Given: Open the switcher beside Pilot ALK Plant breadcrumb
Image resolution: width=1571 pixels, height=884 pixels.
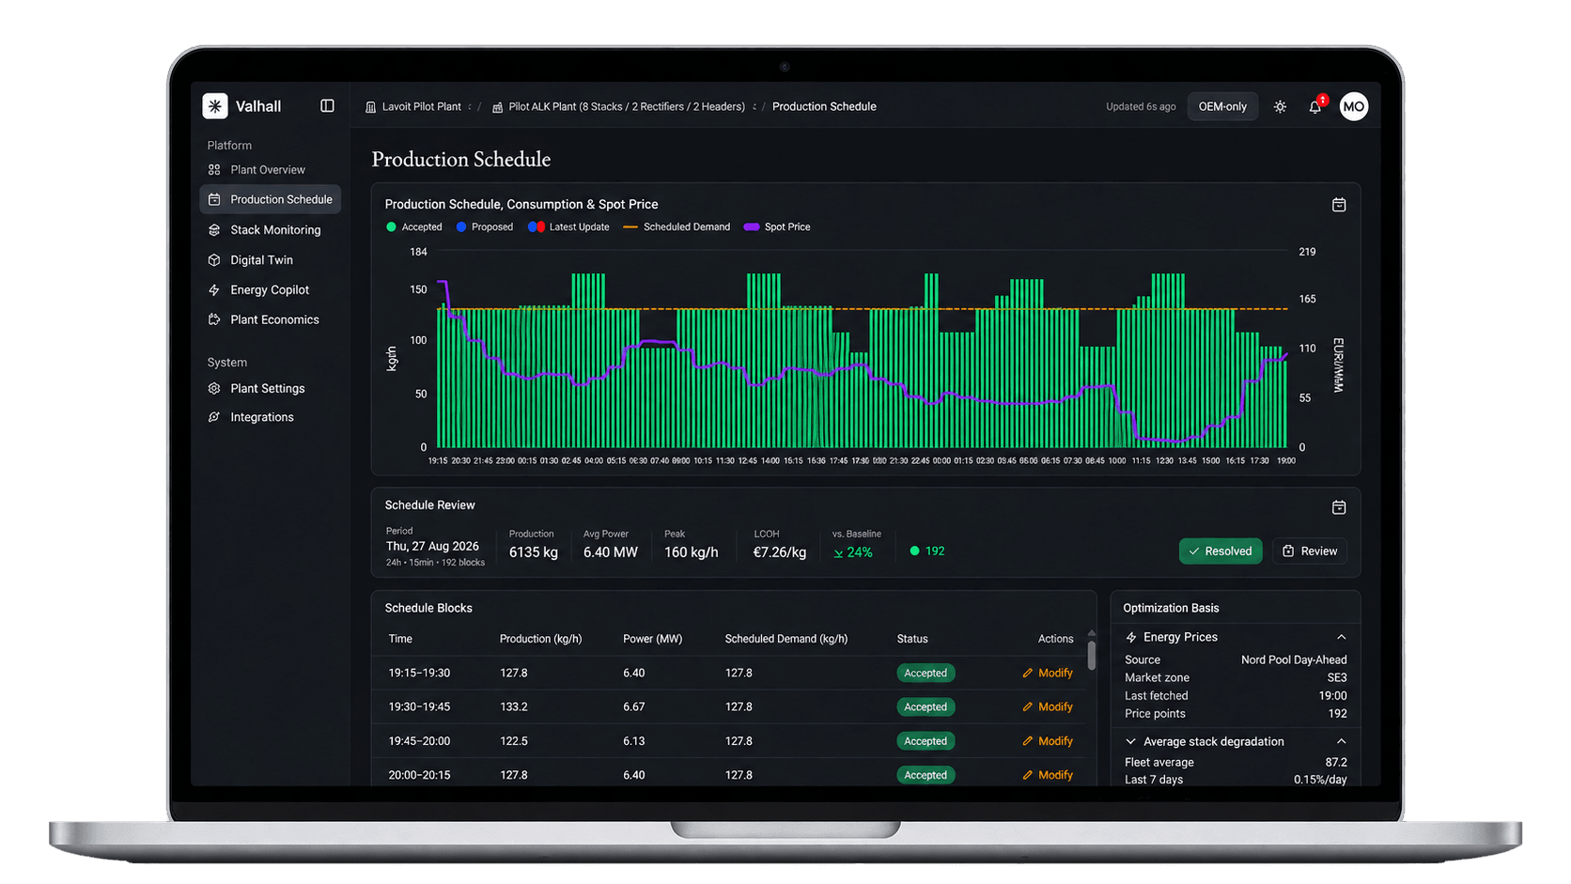Looking at the screenshot, I should (754, 107).
